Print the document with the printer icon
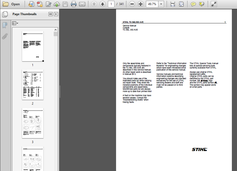The height and width of the screenshot is (171, 237). (74, 4)
